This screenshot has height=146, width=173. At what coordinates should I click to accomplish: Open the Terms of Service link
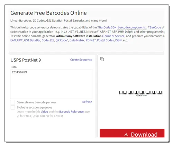click(x=114, y=36)
